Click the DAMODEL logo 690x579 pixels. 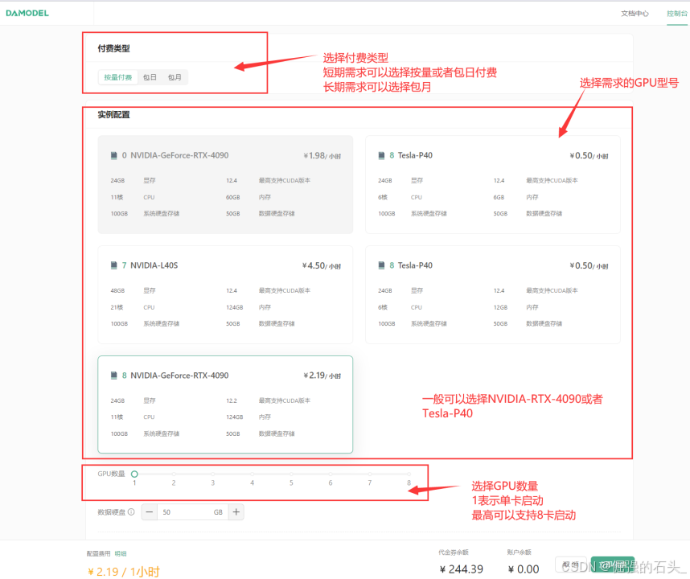27,13
